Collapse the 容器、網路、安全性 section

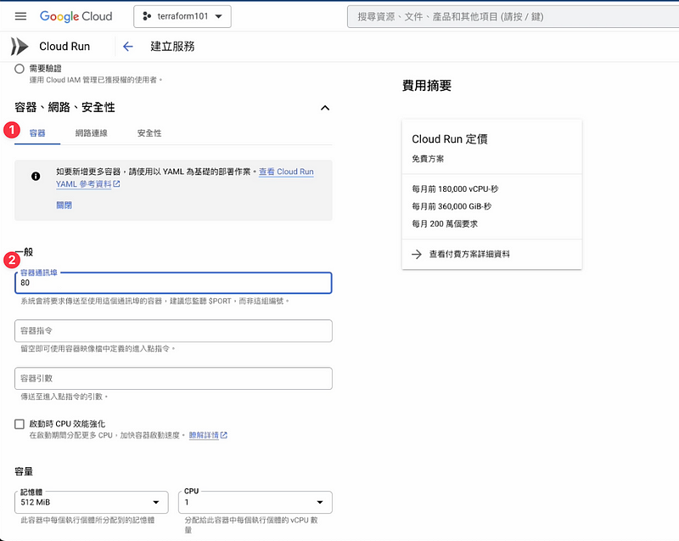(x=325, y=107)
